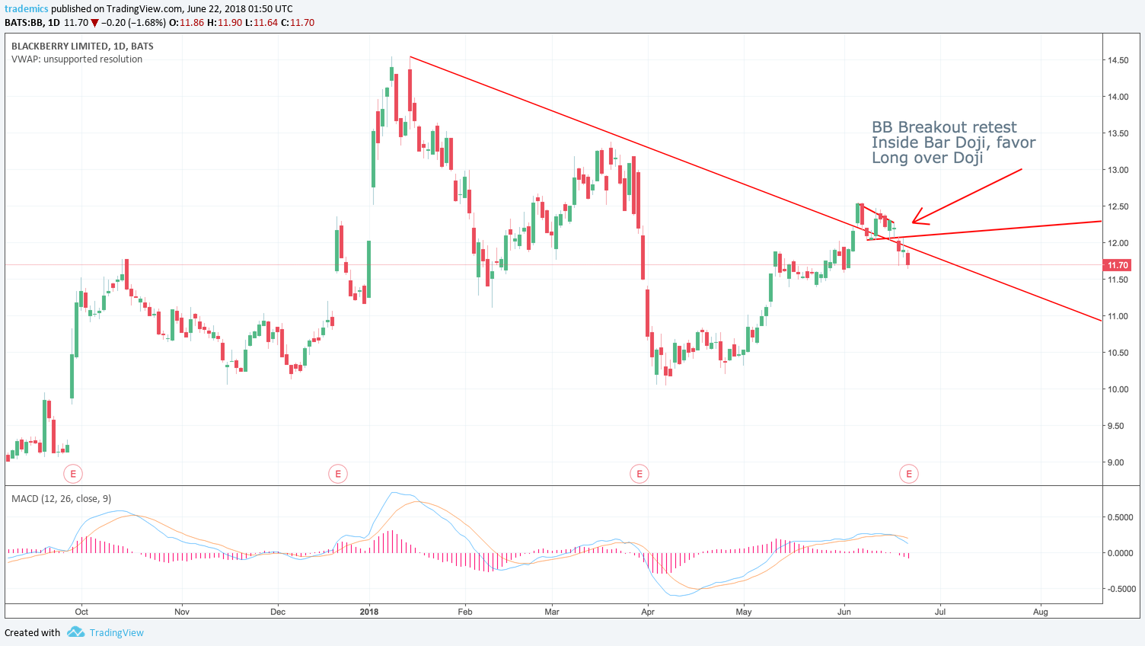Click the 10.00 price axis label

1118,389
